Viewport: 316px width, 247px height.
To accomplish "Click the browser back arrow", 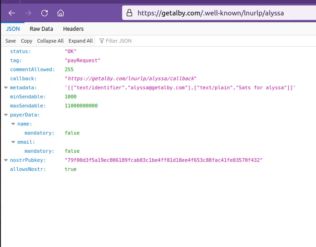I will tap(12, 13).
